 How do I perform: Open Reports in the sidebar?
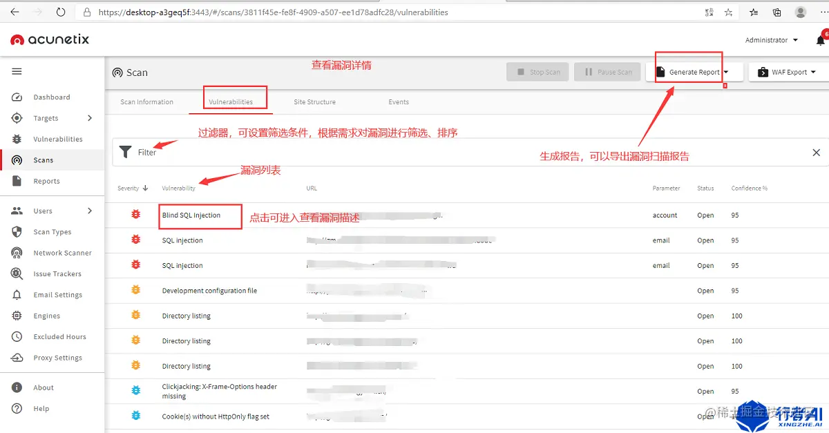point(46,181)
